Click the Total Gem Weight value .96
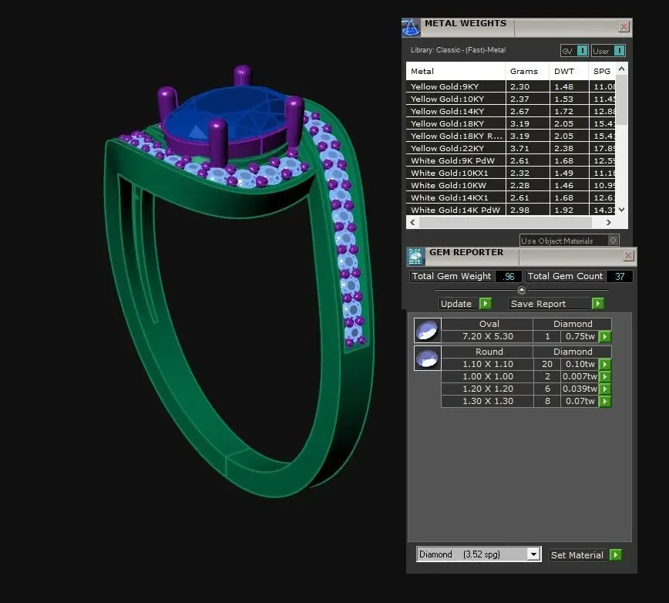669x603 pixels. point(509,277)
